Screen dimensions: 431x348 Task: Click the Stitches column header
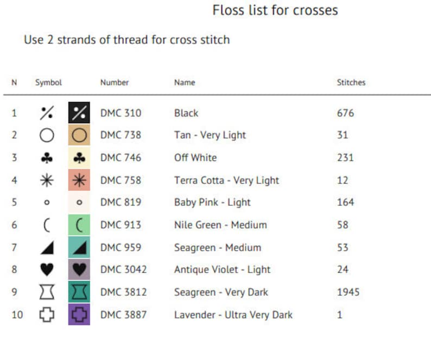351,82
